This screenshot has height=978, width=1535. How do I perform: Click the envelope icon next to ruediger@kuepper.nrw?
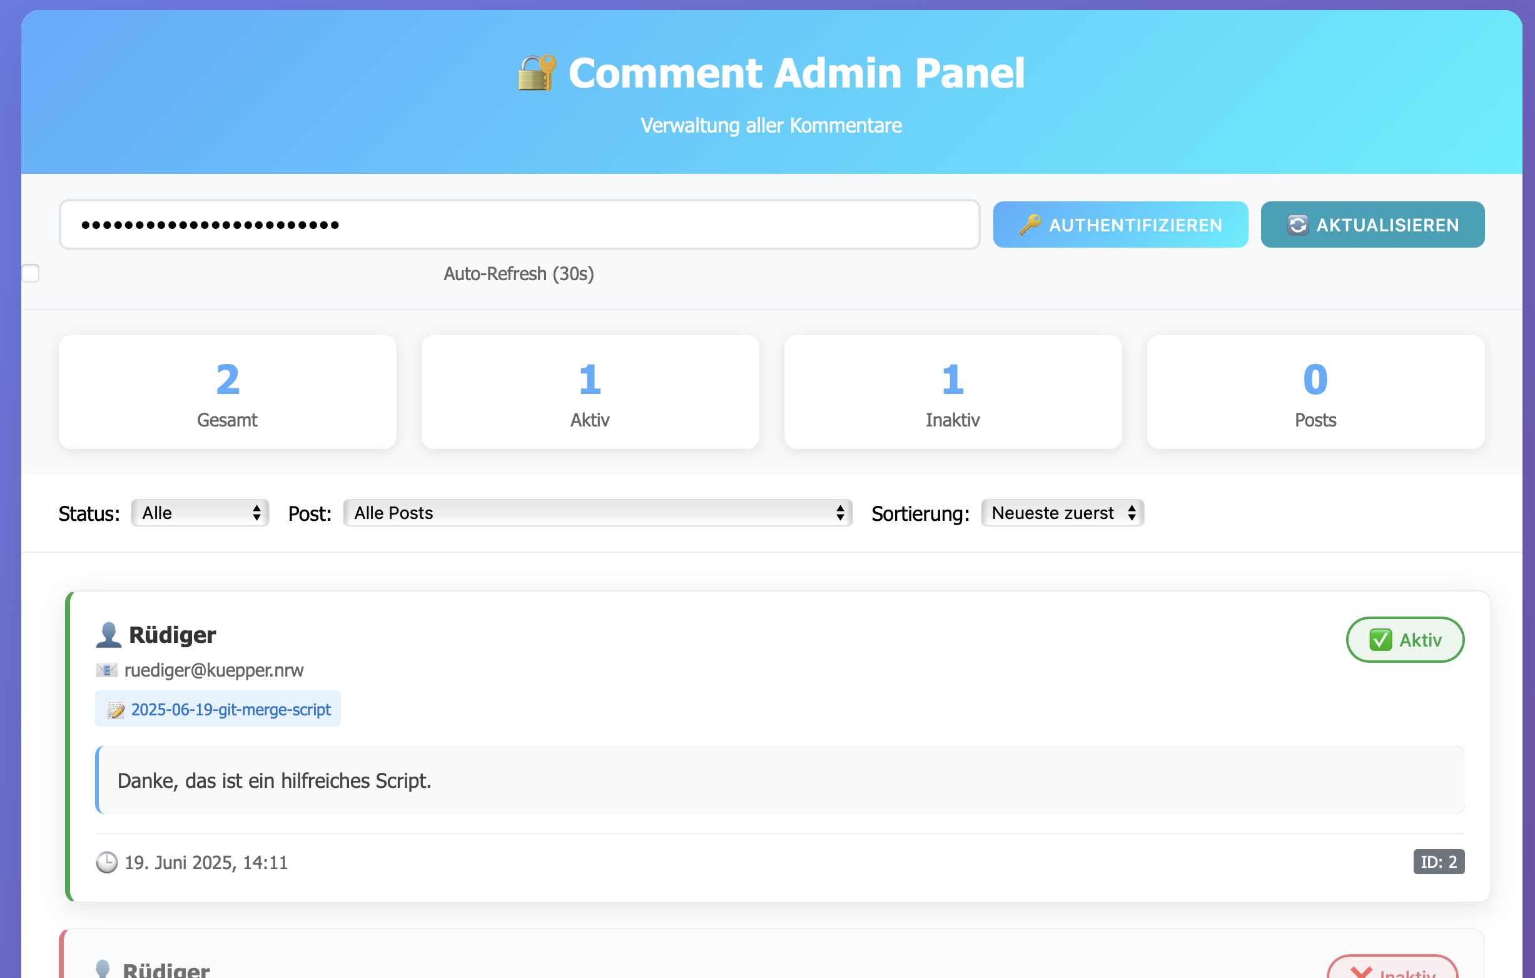tap(106, 670)
